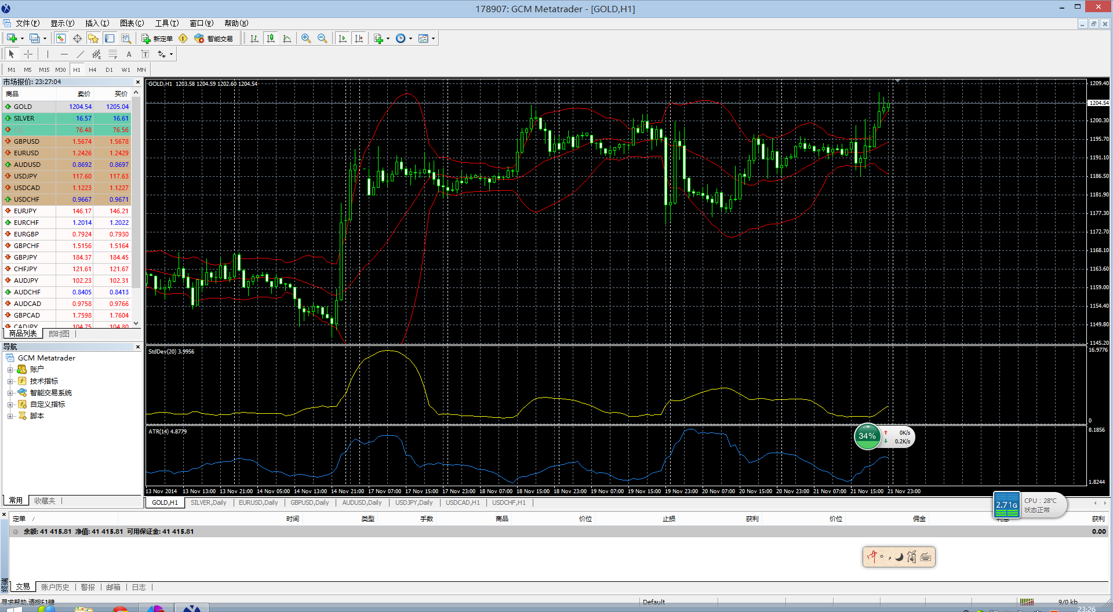Toggle the candlestick chart mode button
Screen dimensions: 1113x612
tap(271, 38)
